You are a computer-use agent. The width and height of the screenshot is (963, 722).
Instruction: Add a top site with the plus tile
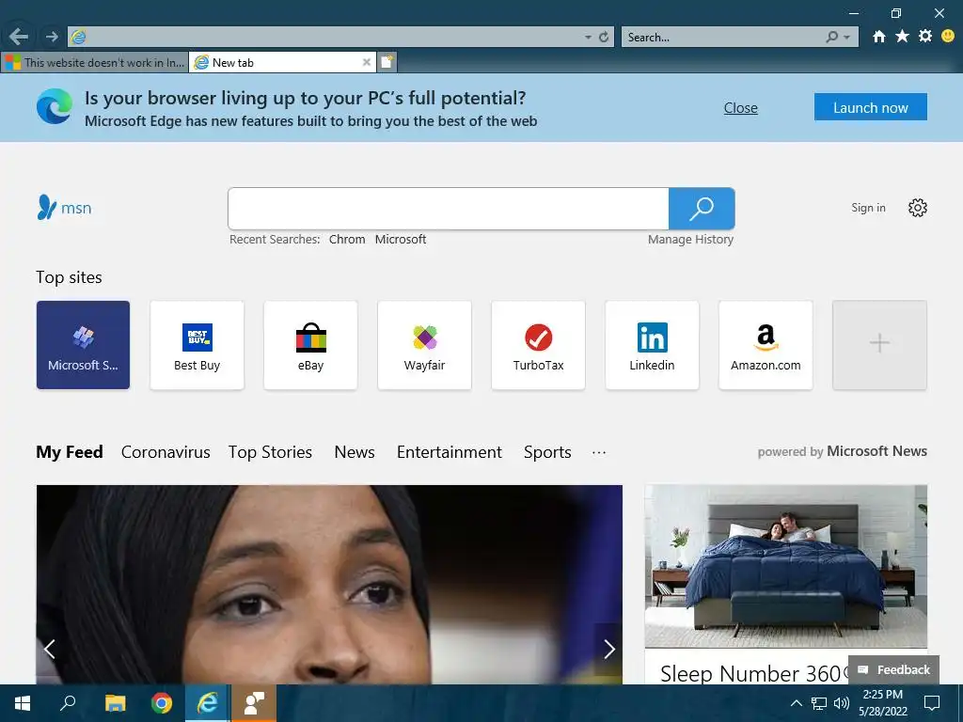(879, 345)
